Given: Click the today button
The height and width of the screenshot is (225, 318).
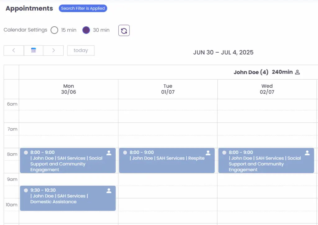Looking at the screenshot, I should pos(81,51).
